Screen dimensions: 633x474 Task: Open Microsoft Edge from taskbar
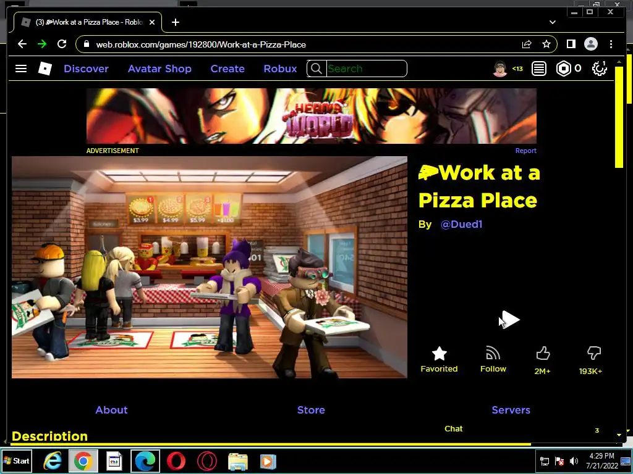[x=145, y=461]
